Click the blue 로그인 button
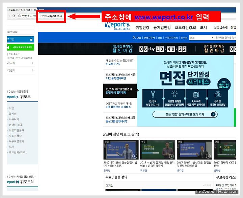This screenshot has height=198, width=243. click(x=21, y=39)
